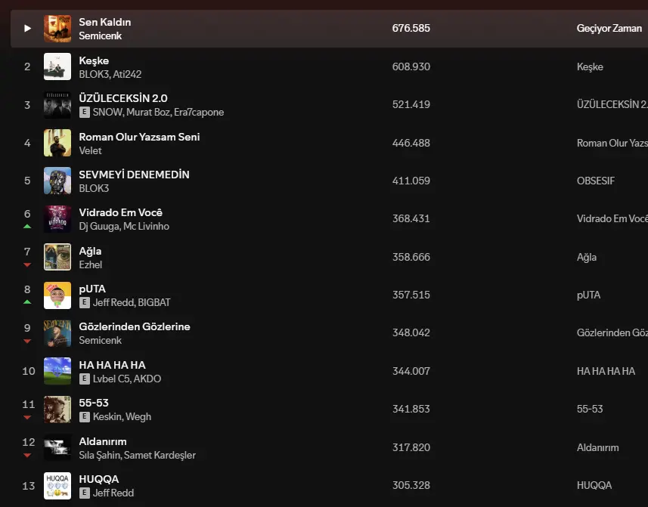The image size is (648, 507).
Task: Open artist Era7capone
Action: pos(199,113)
